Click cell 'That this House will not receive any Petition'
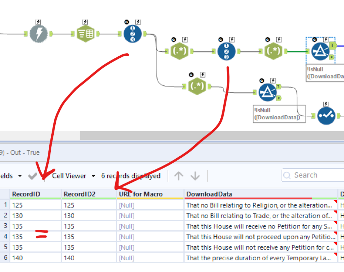 (261, 247)
